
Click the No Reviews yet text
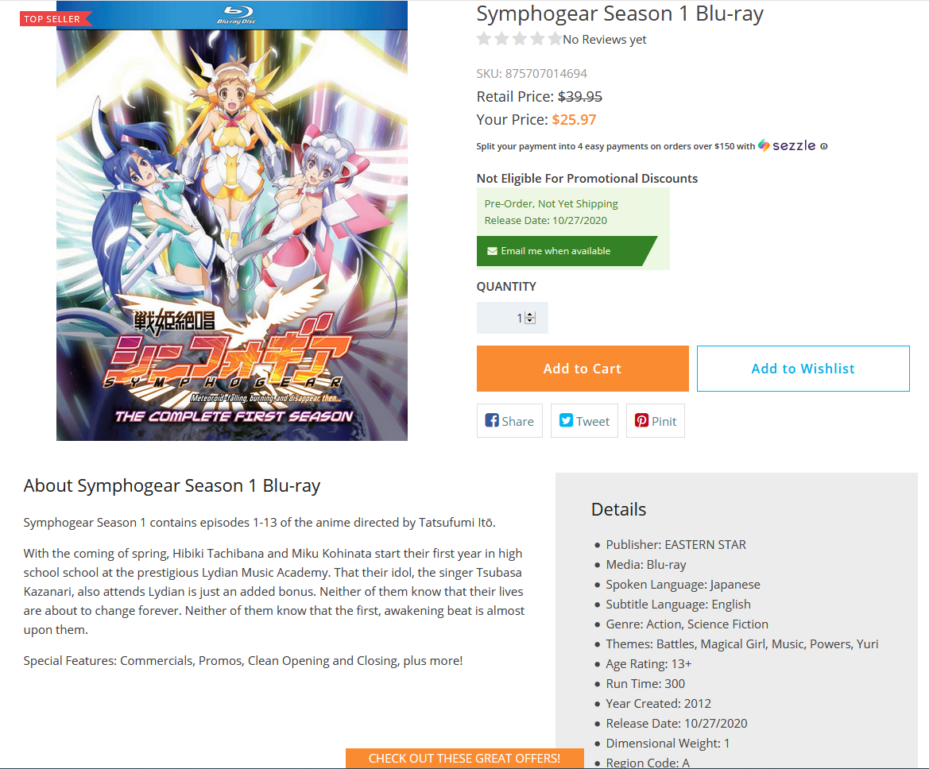pos(604,40)
